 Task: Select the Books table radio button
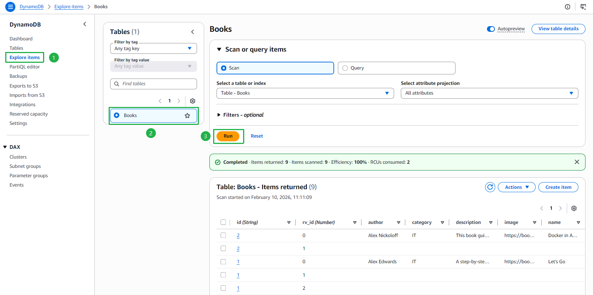[x=117, y=115]
